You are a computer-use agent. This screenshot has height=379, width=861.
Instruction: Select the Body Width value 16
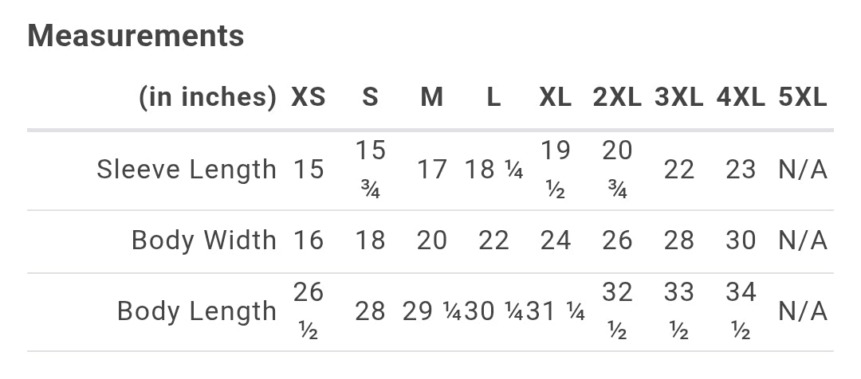coord(308,240)
